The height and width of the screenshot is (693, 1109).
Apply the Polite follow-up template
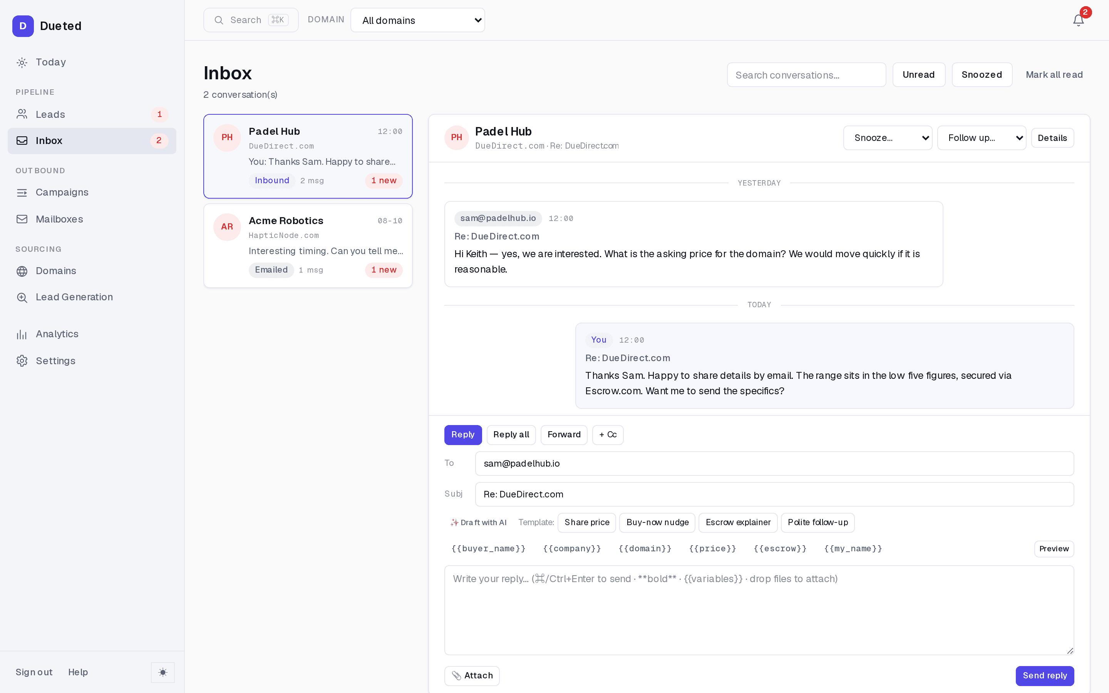(818, 522)
